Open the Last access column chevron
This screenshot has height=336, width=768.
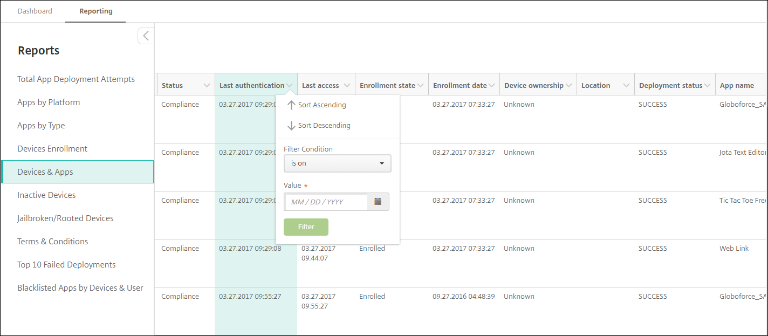(347, 86)
